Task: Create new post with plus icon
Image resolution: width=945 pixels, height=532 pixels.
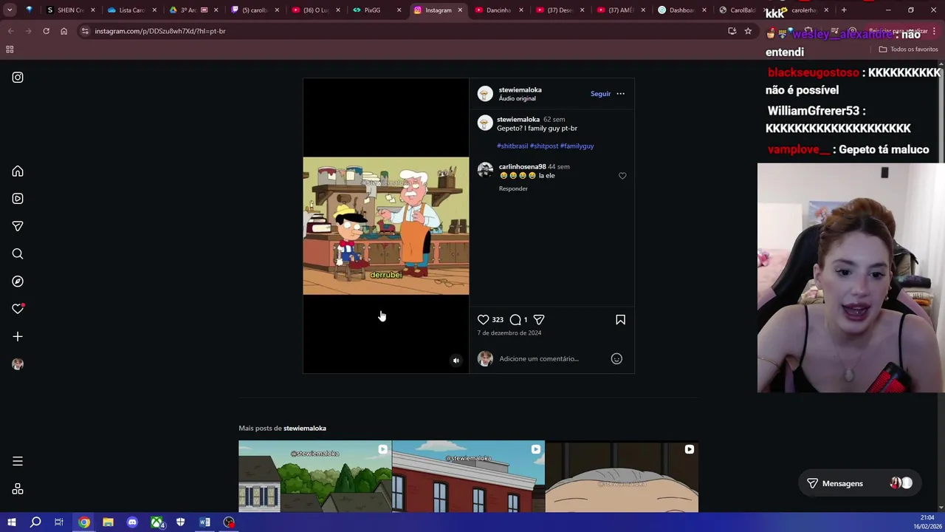Action: point(18,337)
